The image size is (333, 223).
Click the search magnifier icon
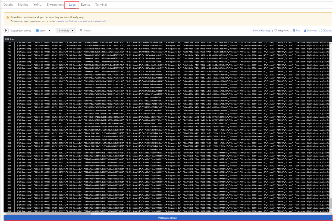click(x=81, y=30)
